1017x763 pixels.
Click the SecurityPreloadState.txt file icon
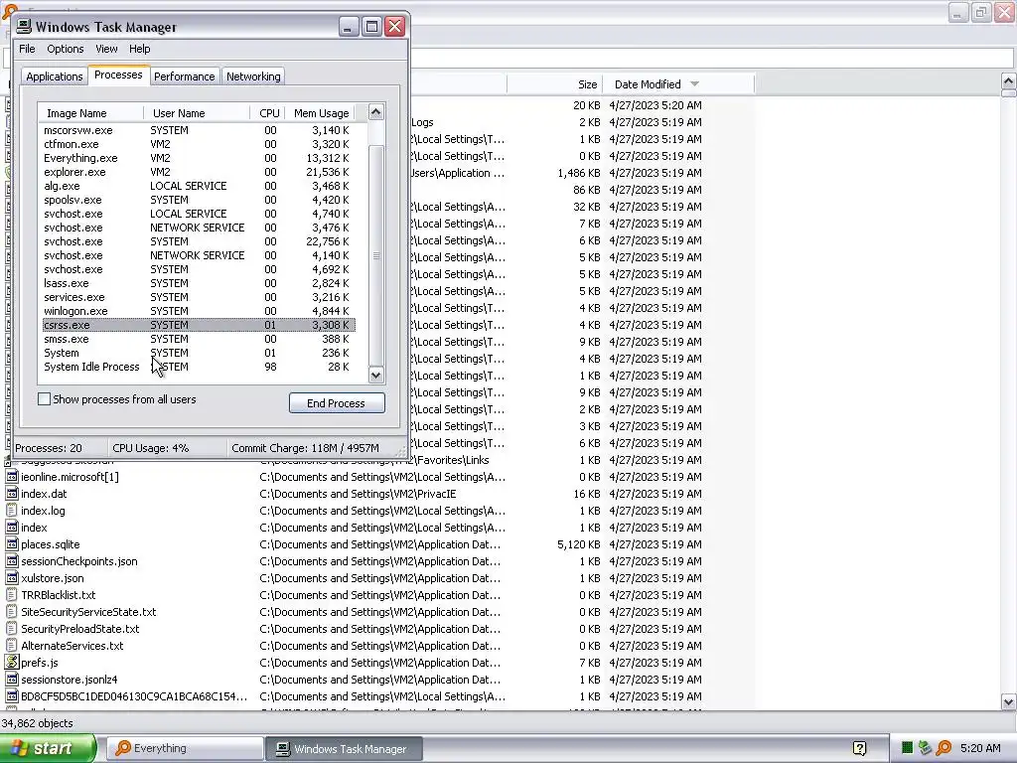click(12, 629)
